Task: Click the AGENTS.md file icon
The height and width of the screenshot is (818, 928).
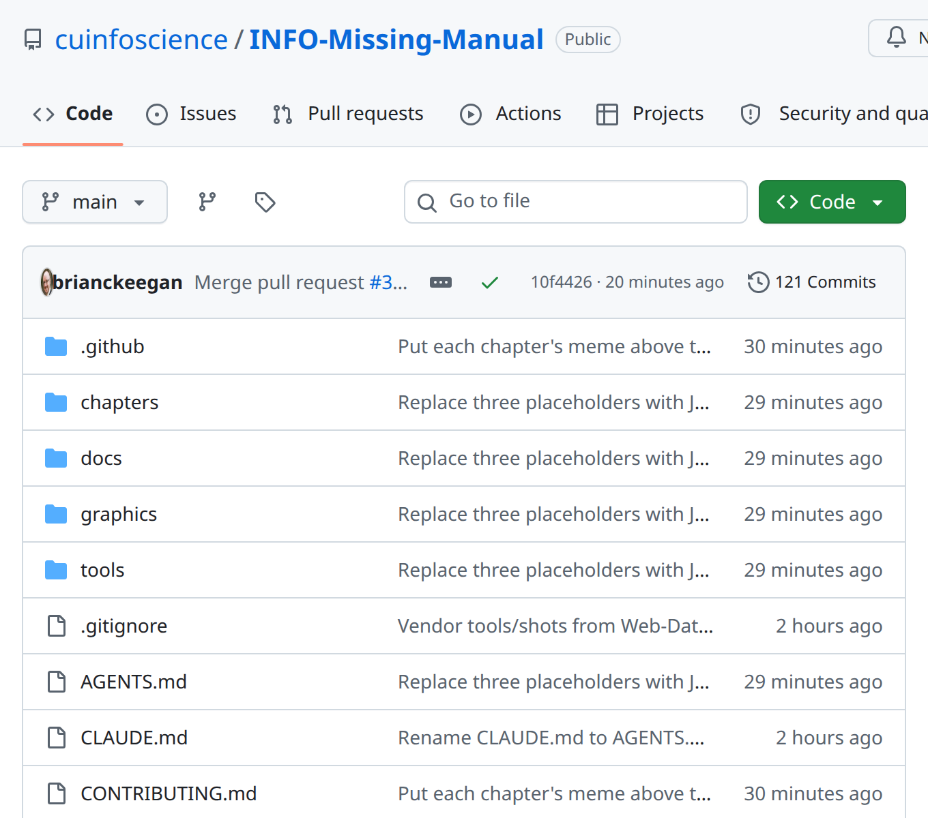Action: pyautogui.click(x=57, y=682)
